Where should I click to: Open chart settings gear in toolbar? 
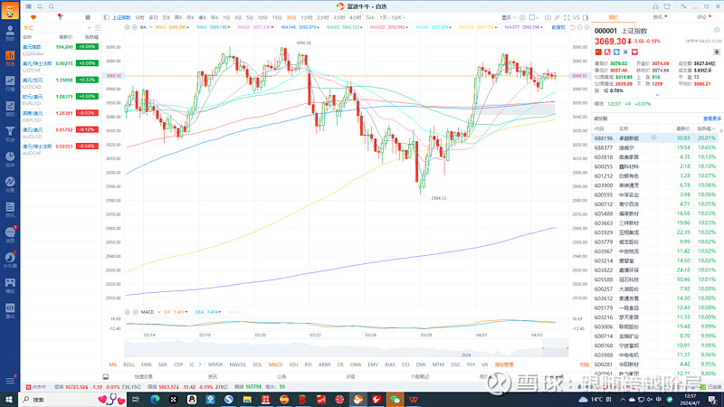click(522, 17)
